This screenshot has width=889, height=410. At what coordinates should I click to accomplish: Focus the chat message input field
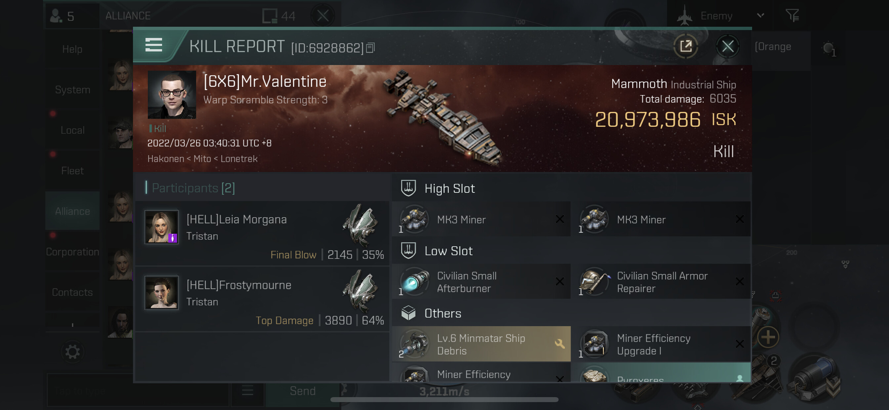click(138, 391)
